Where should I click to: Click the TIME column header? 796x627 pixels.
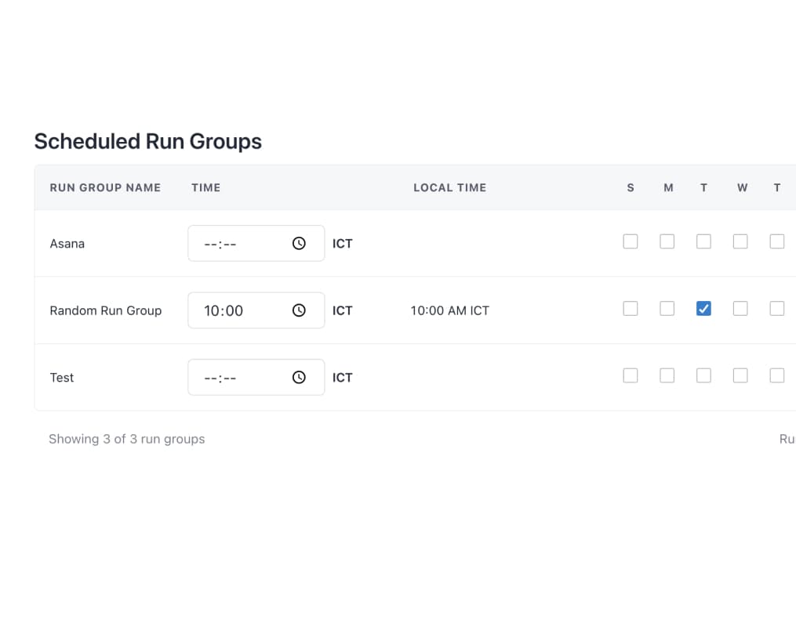[205, 187]
